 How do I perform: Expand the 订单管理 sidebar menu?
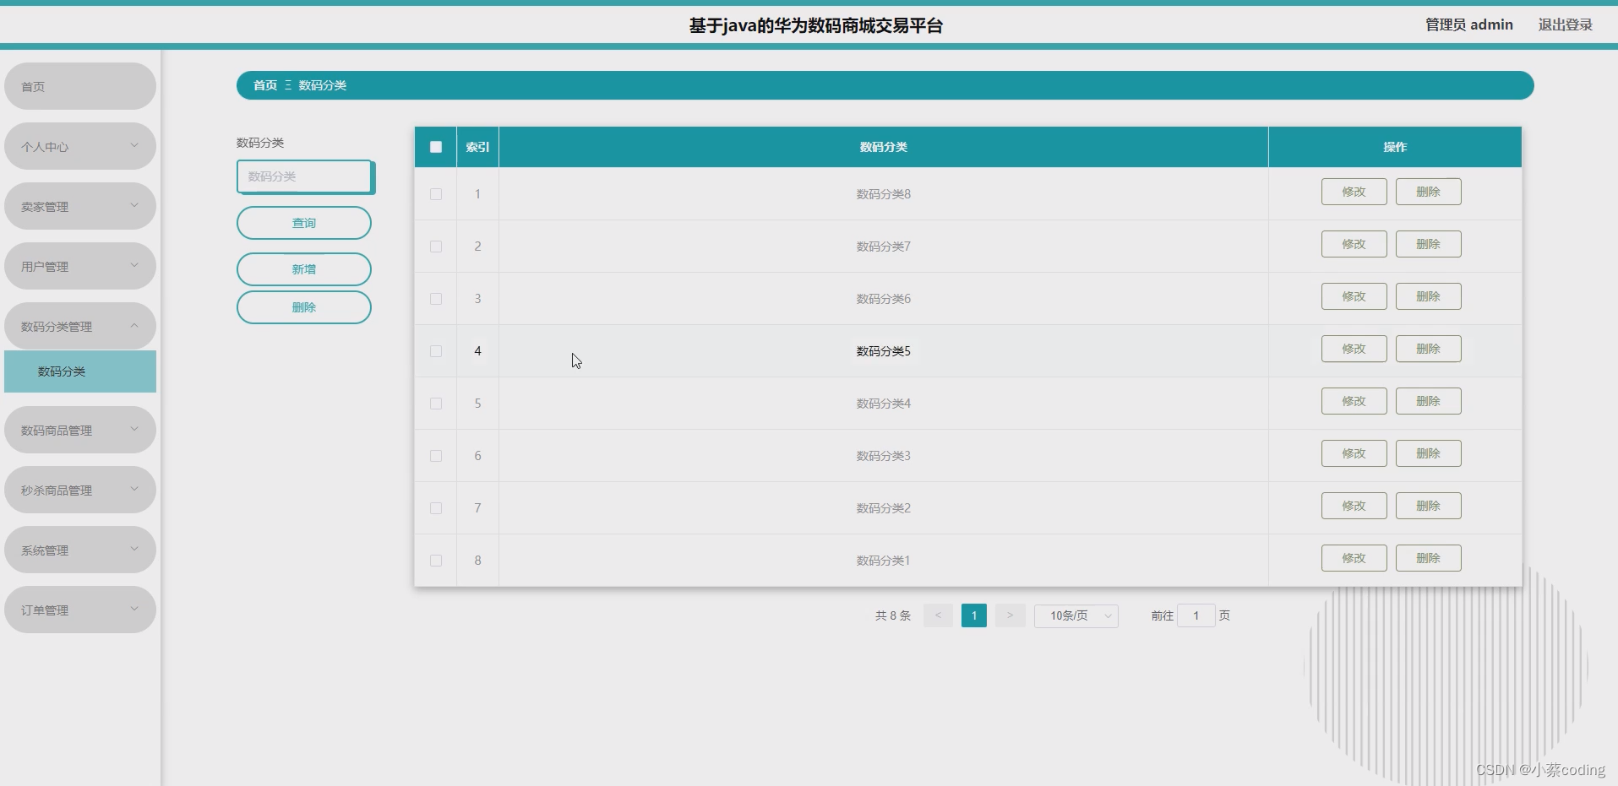[x=80, y=610]
